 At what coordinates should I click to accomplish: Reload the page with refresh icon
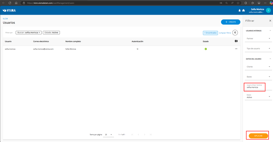tap(10, 3)
